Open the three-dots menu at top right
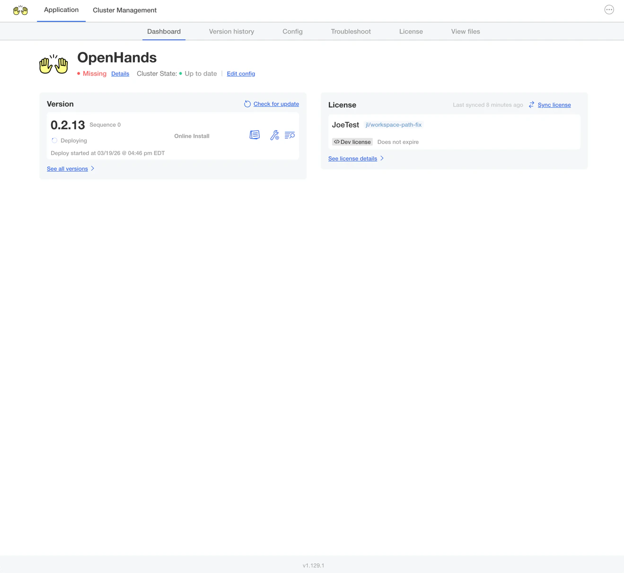This screenshot has width=624, height=573. 609,10
